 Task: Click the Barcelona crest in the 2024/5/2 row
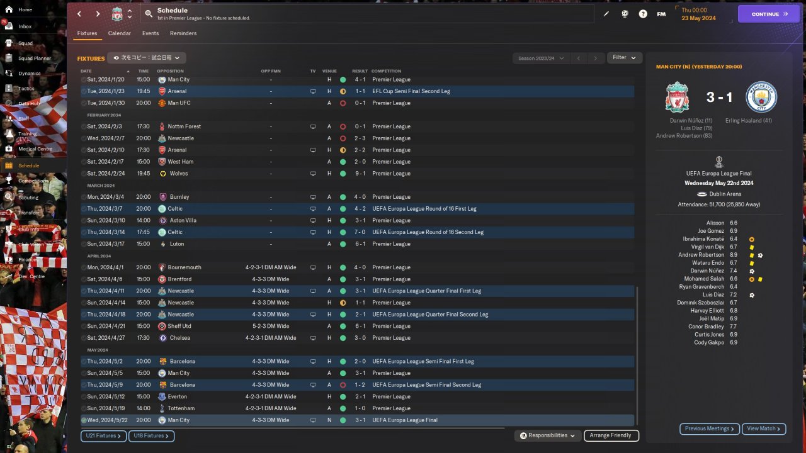point(162,362)
